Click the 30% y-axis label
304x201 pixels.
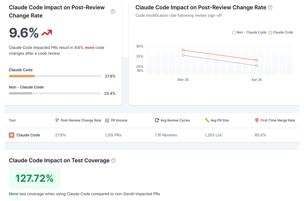pyautogui.click(x=140, y=46)
